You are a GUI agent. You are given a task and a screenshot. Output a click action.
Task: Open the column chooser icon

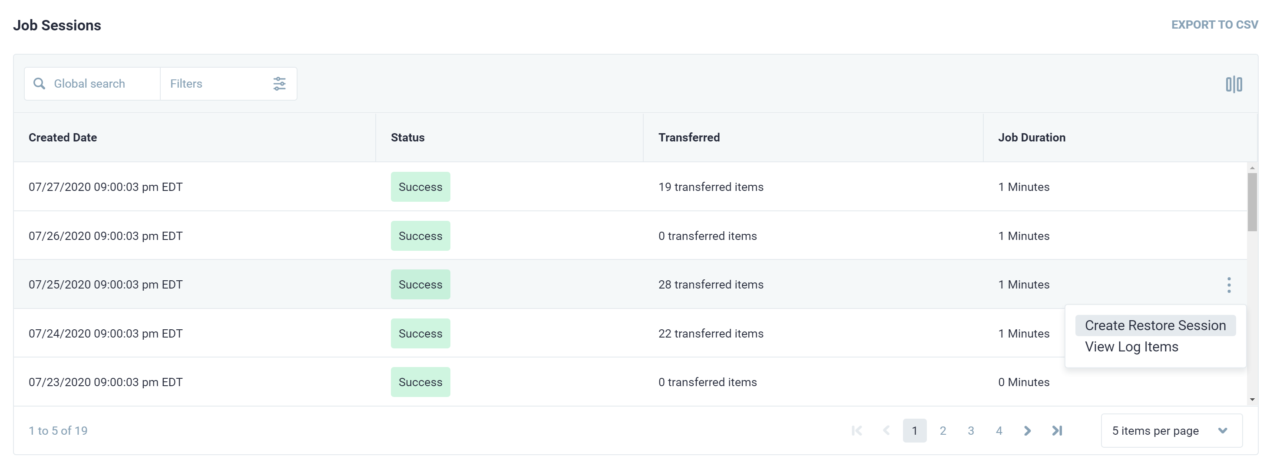(x=1234, y=84)
